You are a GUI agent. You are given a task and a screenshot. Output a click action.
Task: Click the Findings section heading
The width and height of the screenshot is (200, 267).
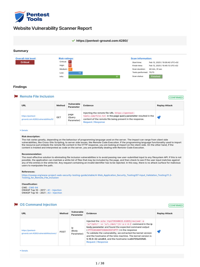click(20, 87)
